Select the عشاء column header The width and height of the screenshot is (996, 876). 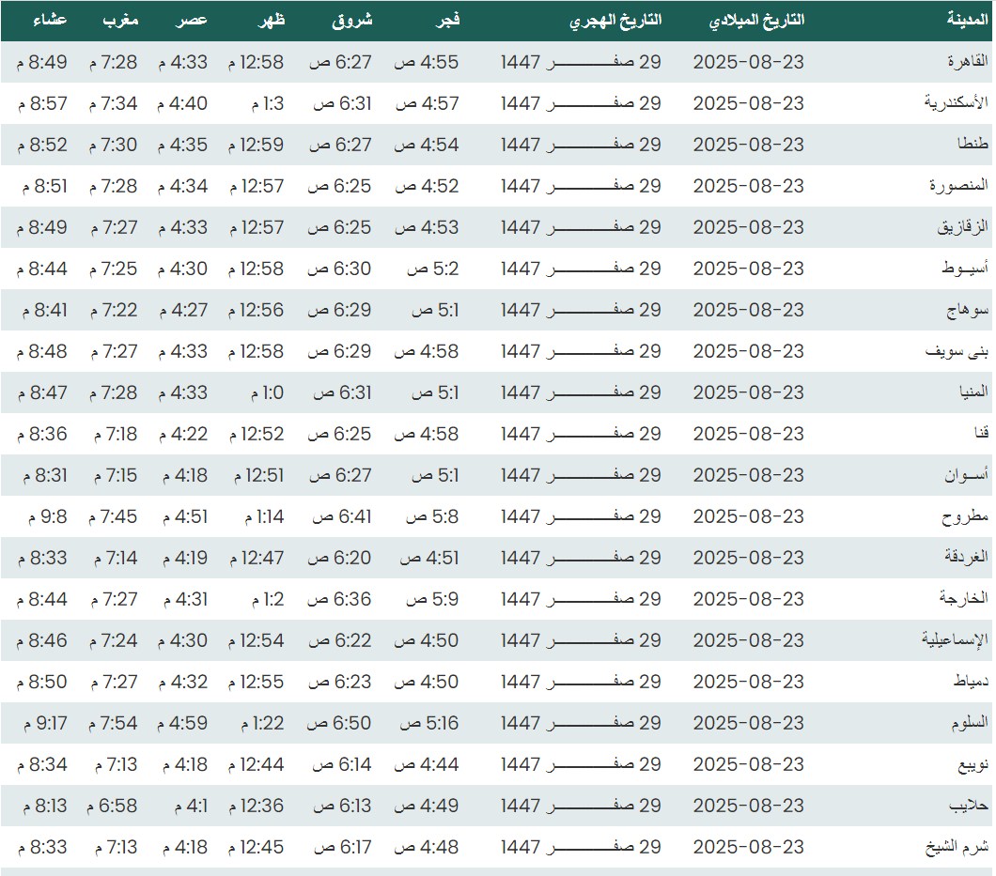(x=51, y=21)
